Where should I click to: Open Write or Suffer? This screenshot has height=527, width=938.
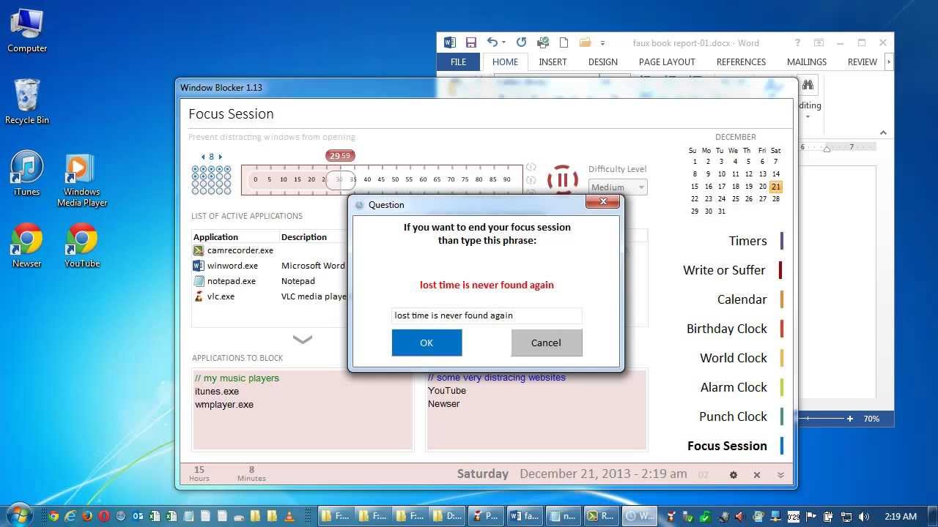tap(724, 270)
